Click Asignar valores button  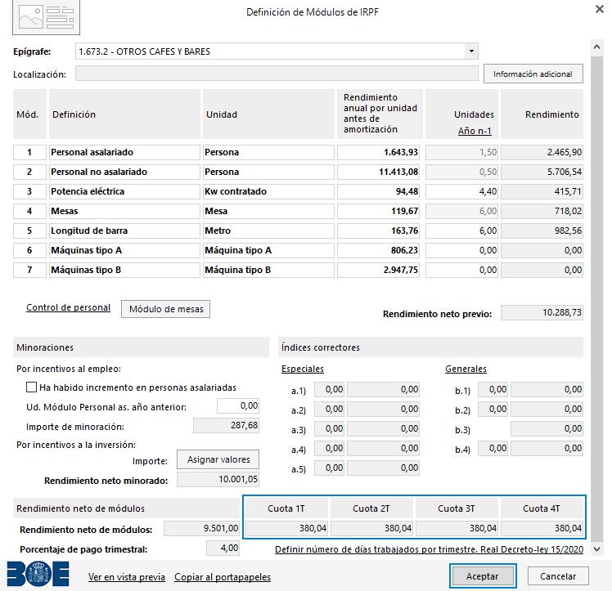point(218,459)
